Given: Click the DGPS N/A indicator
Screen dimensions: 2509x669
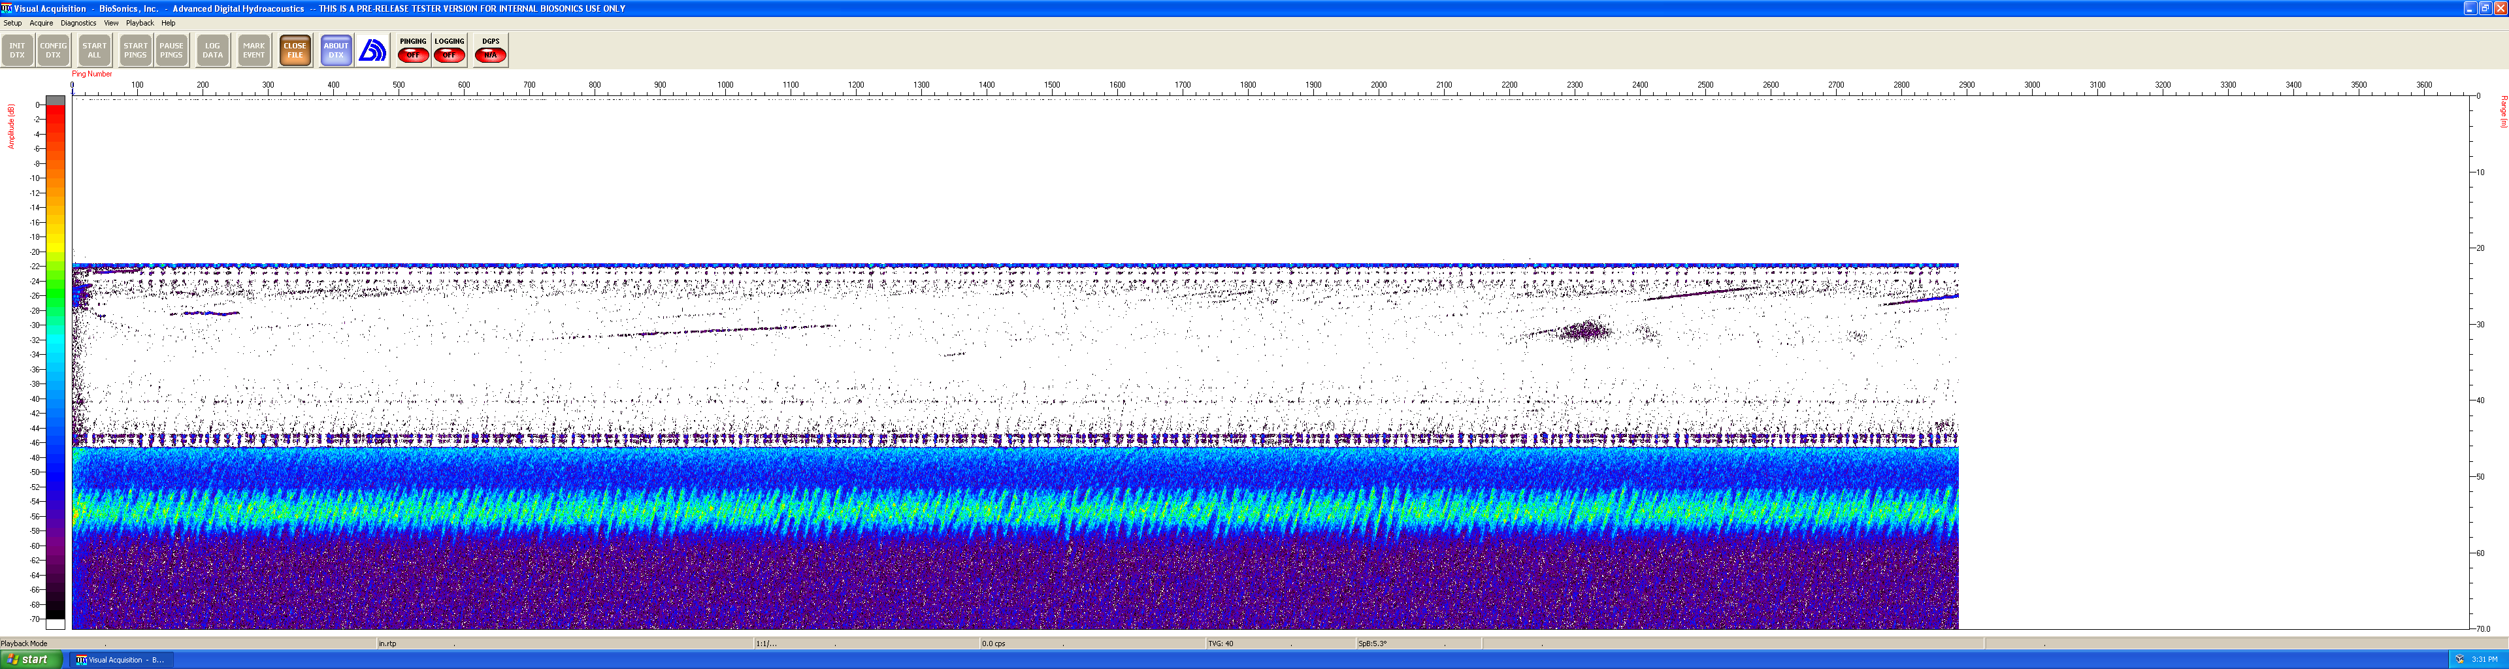Looking at the screenshot, I should (490, 51).
